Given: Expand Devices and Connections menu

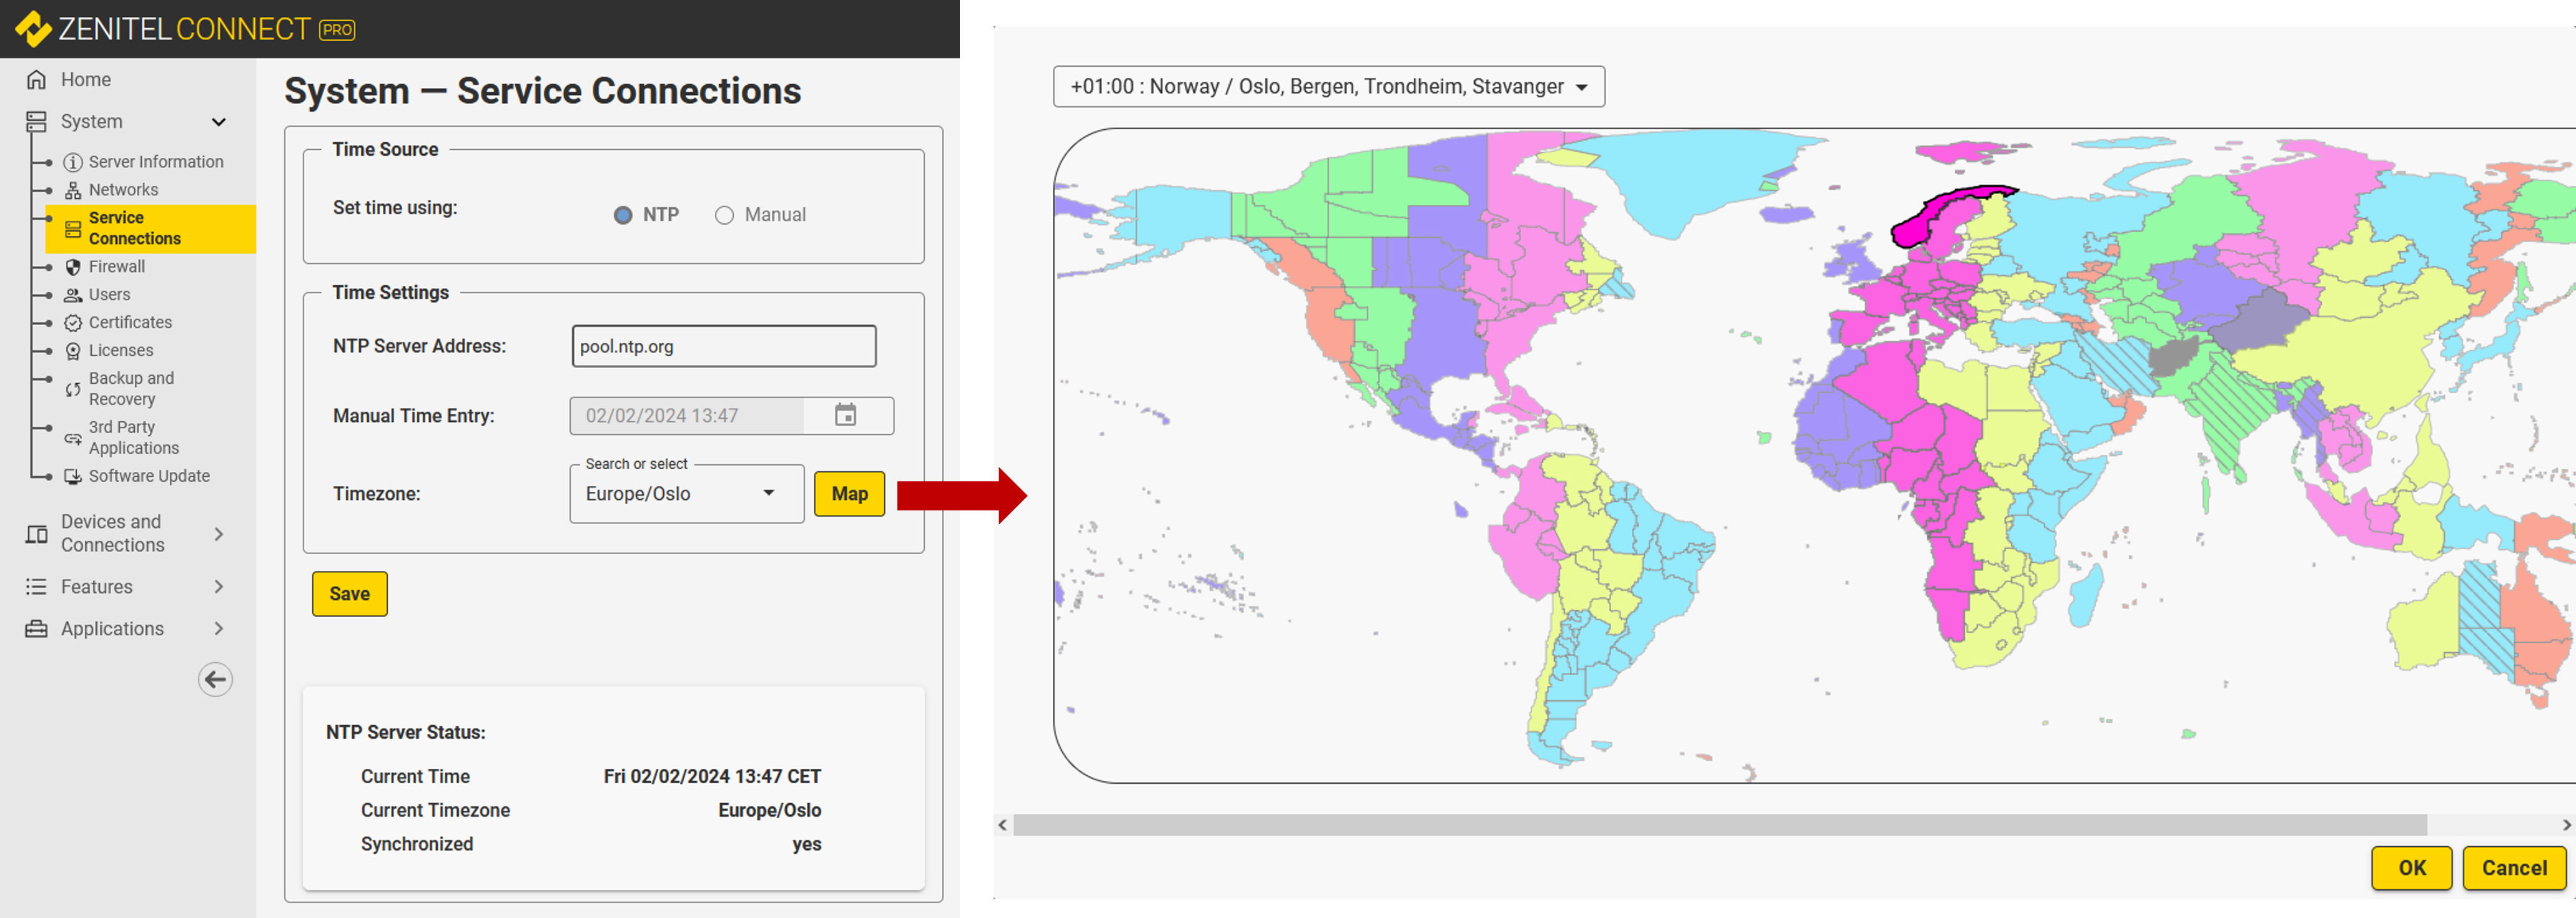Looking at the screenshot, I should [x=218, y=534].
